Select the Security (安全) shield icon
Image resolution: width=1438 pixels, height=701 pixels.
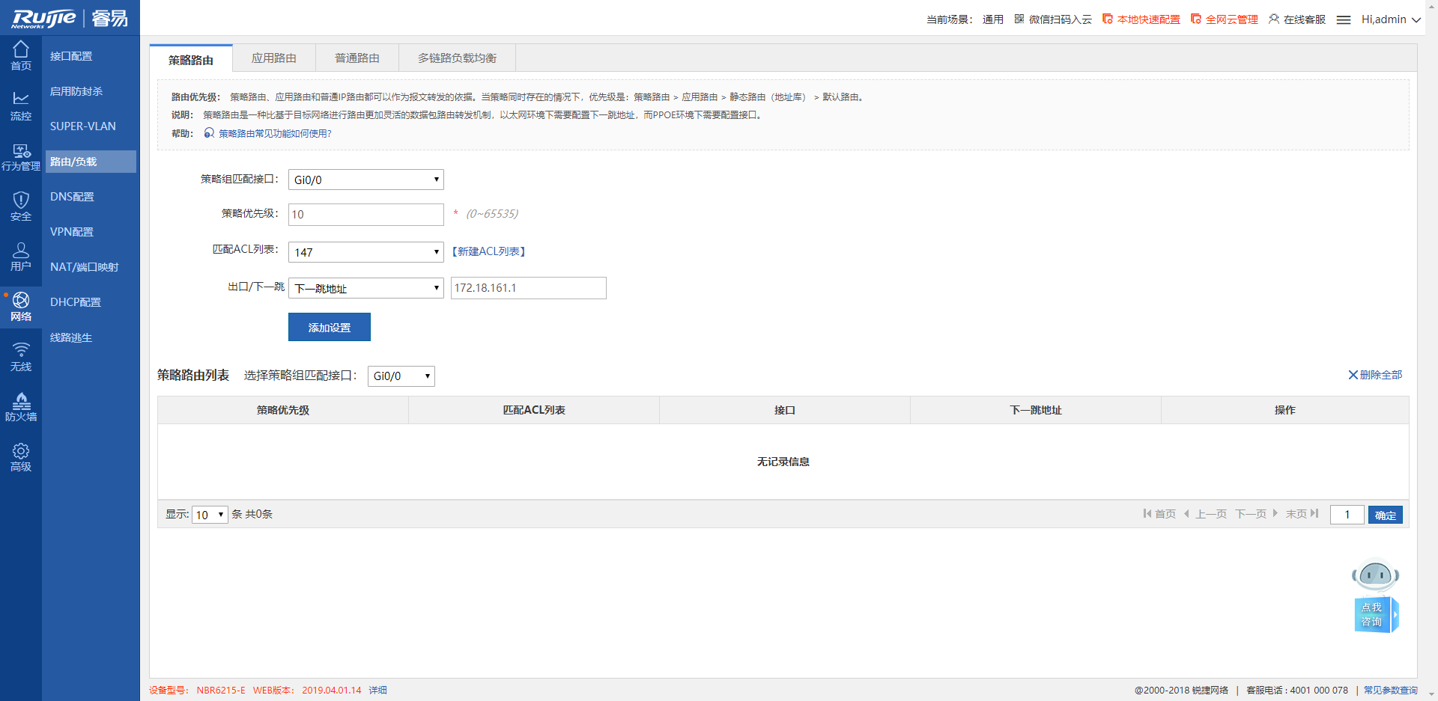21,206
